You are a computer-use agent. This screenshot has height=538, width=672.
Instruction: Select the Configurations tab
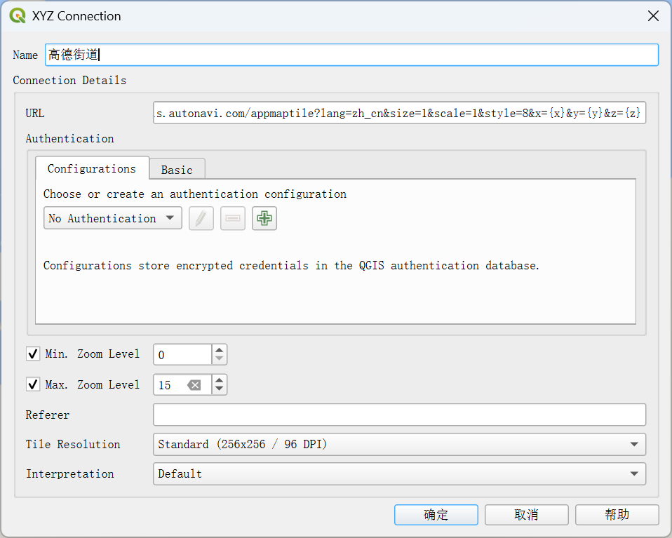click(x=92, y=169)
